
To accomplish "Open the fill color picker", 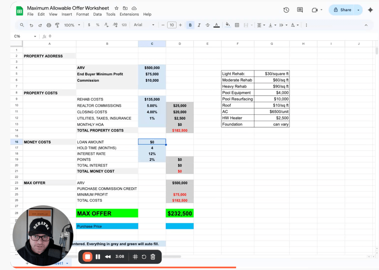I will click(x=227, y=25).
